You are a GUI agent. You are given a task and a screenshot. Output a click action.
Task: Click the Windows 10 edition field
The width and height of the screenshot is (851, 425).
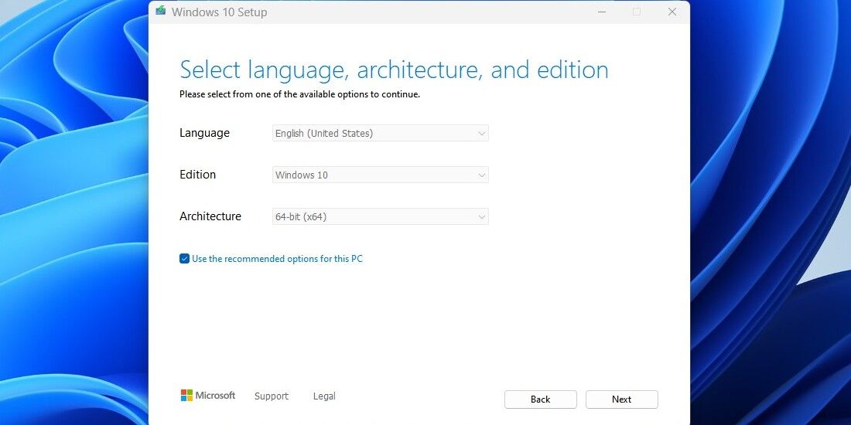click(x=371, y=175)
